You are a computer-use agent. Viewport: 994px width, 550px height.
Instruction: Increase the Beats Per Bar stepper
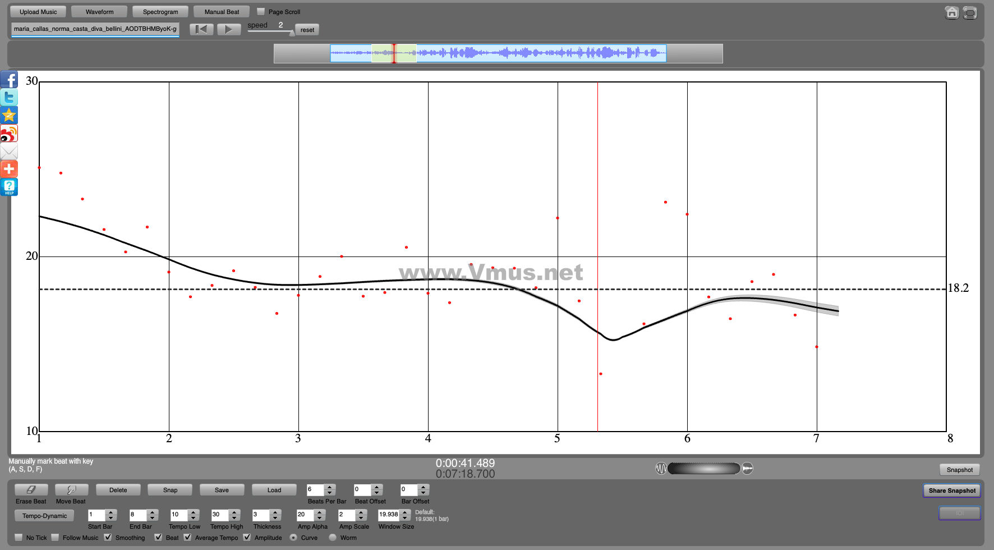pos(330,487)
